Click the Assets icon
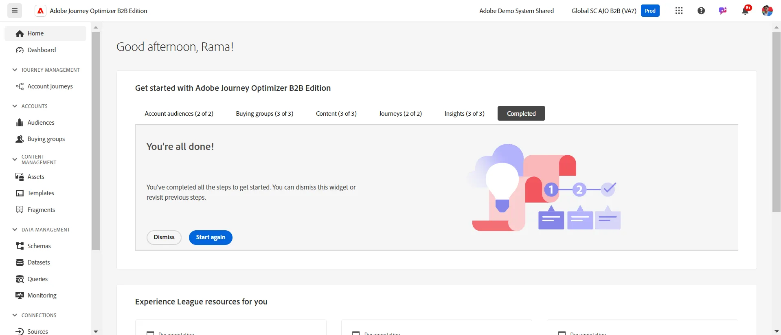Viewport: 781px width, 335px height. (x=20, y=177)
